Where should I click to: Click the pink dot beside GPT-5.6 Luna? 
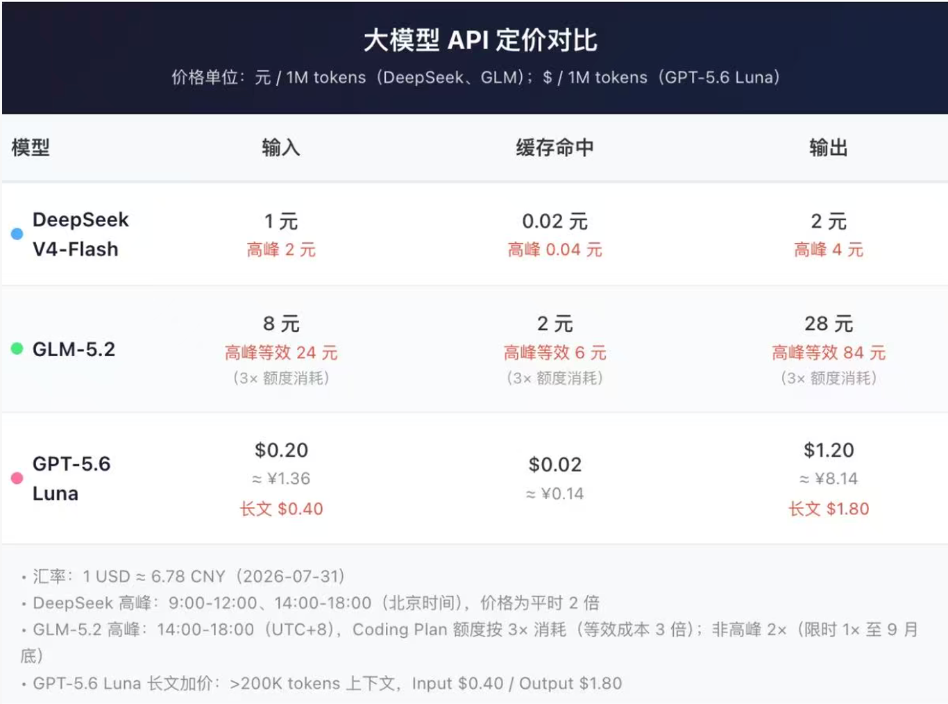coord(17,478)
